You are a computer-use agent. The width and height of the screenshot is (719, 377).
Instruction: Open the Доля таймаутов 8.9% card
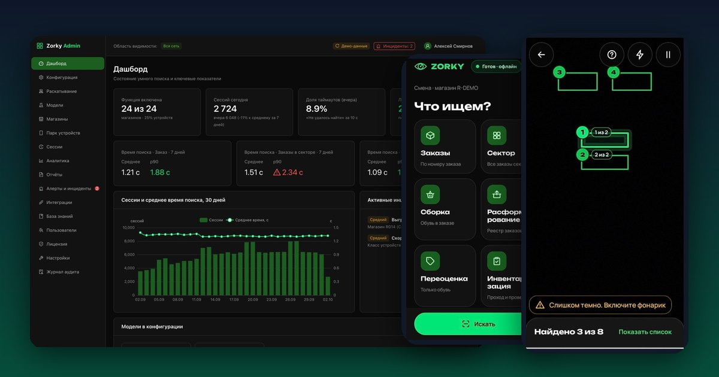pyautogui.click(x=342, y=112)
